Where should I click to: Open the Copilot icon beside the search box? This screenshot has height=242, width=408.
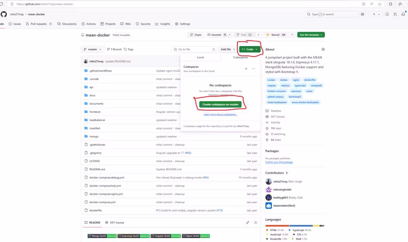[363, 14]
